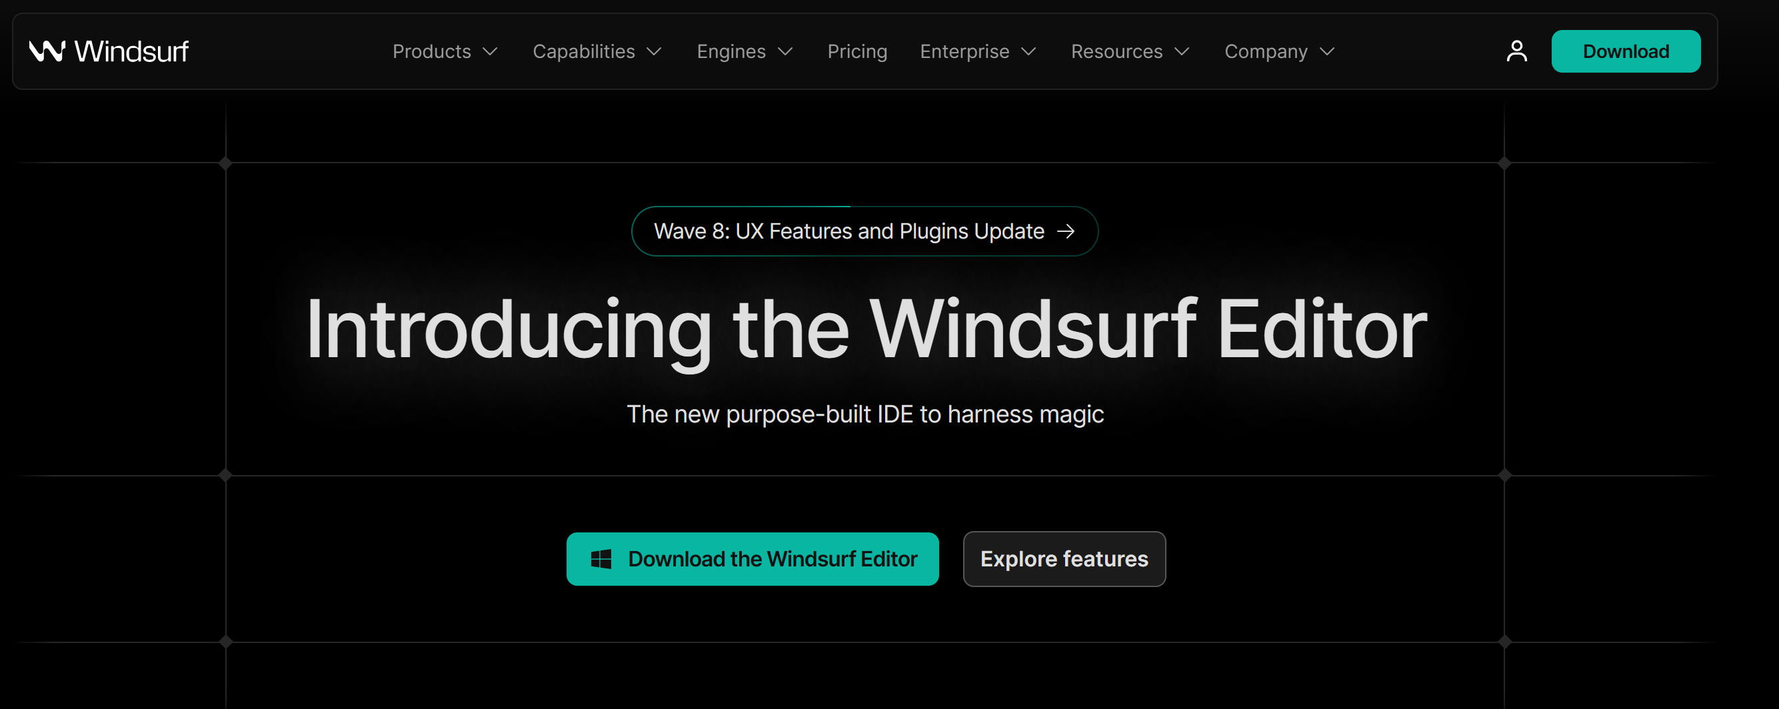Open the Engines menu
The image size is (1779, 709).
pyautogui.click(x=745, y=52)
